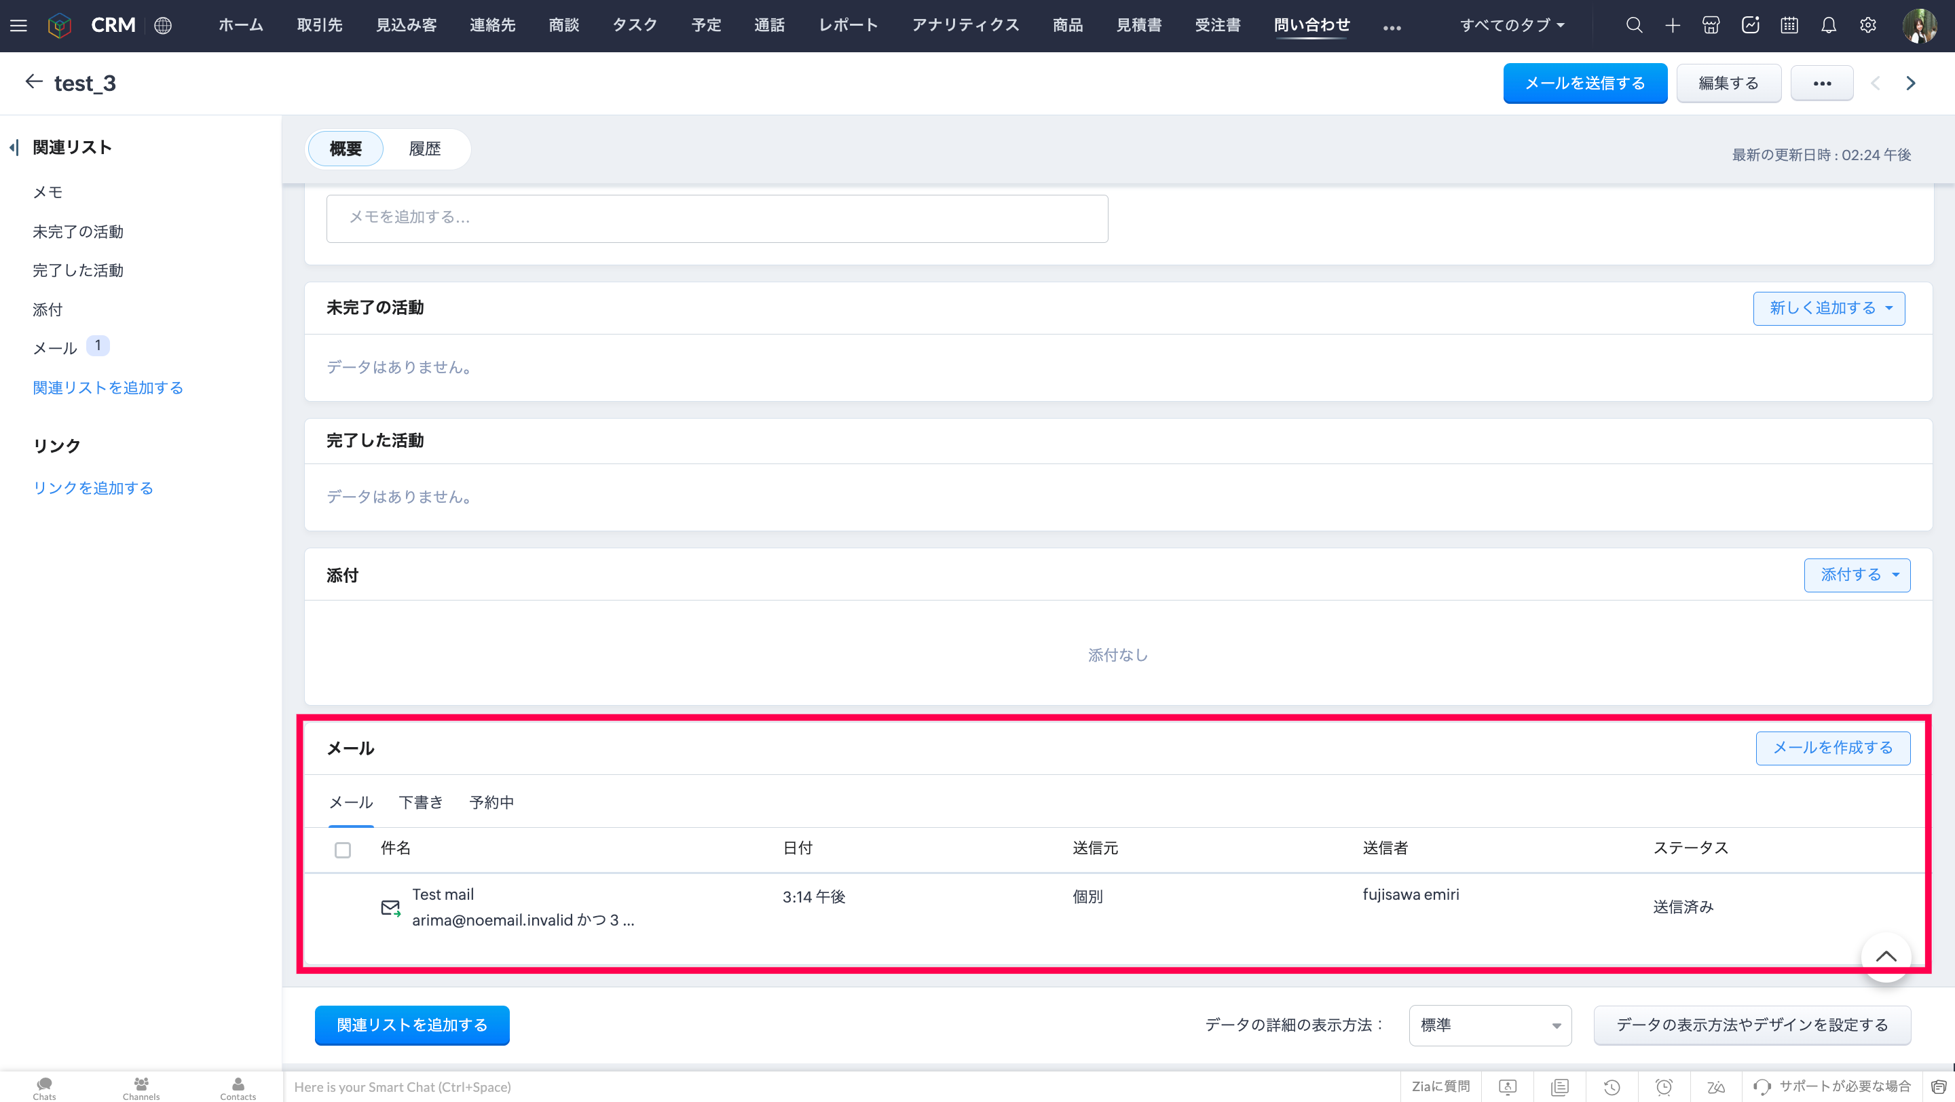Click the plus quick-create icon
Screen dimensions: 1955x1102
[x=1673, y=25]
